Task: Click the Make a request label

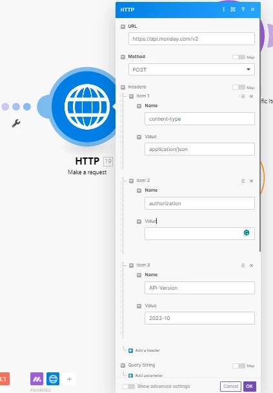Action: tap(87, 172)
